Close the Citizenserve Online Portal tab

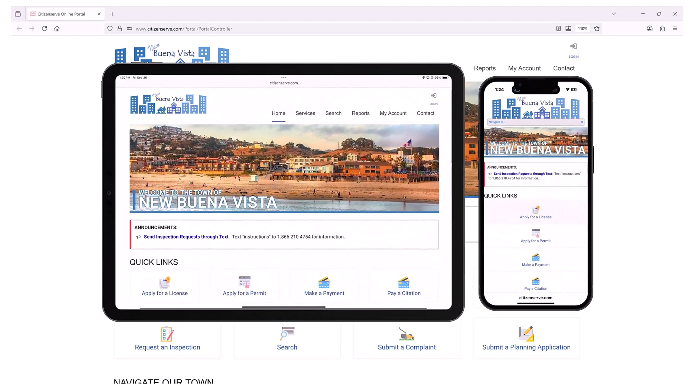point(99,14)
